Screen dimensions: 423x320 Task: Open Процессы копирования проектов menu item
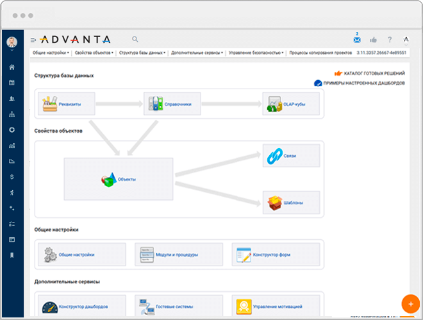(x=320, y=53)
